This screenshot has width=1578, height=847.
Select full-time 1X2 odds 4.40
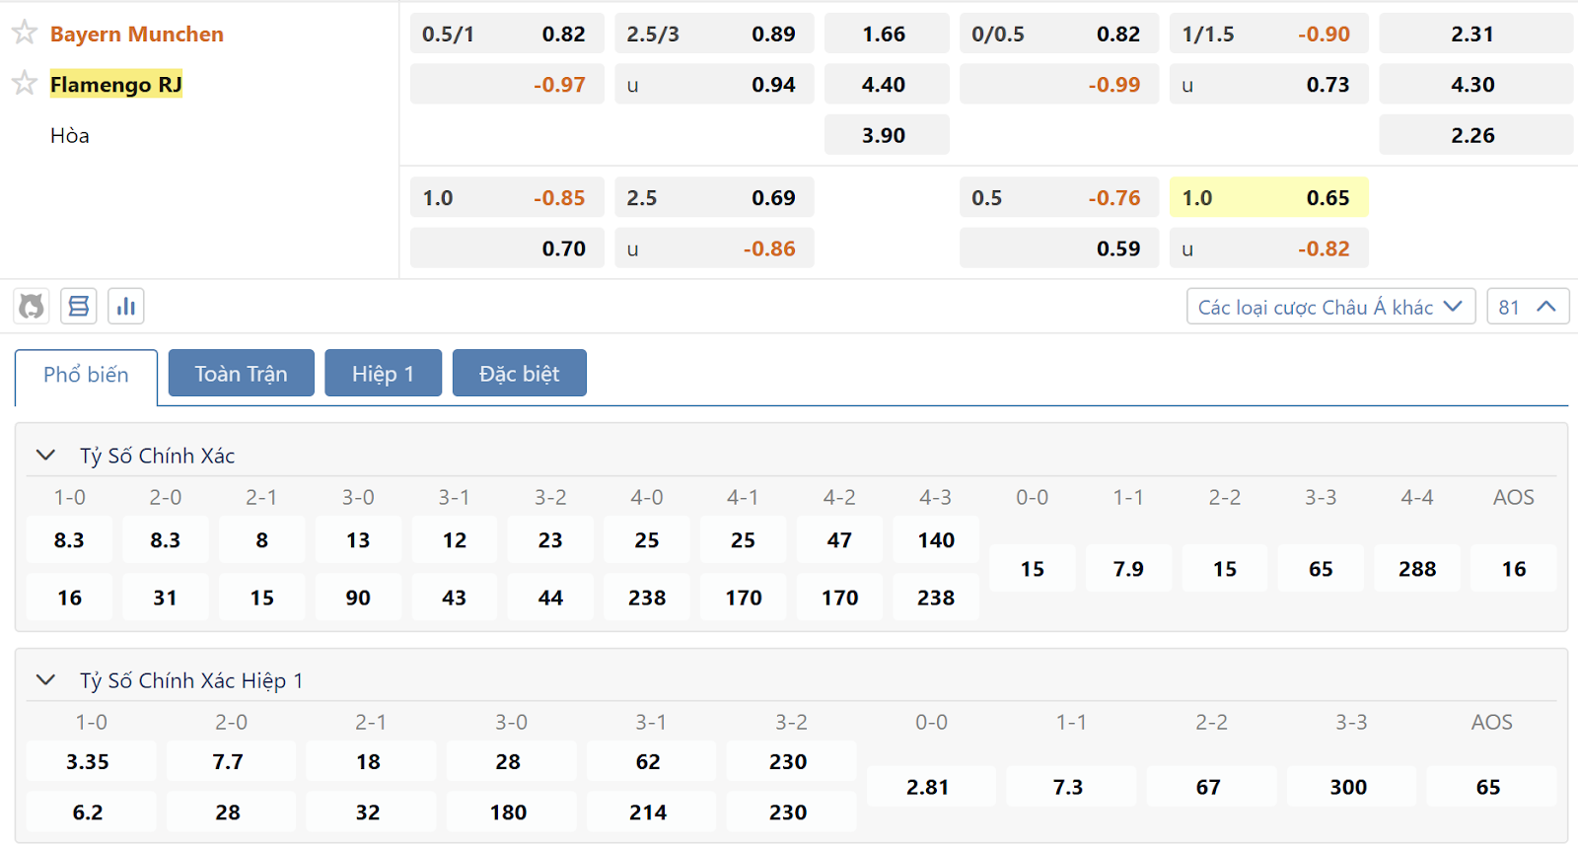click(x=887, y=85)
